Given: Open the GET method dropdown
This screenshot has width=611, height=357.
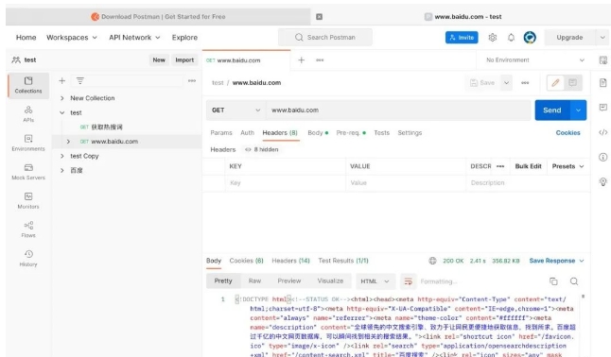Looking at the screenshot, I should click(x=236, y=110).
